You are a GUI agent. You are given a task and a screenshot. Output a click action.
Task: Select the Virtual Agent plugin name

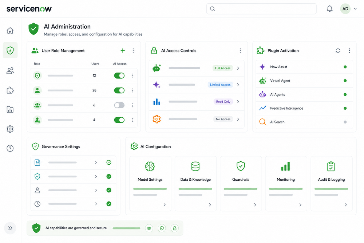[x=280, y=81]
